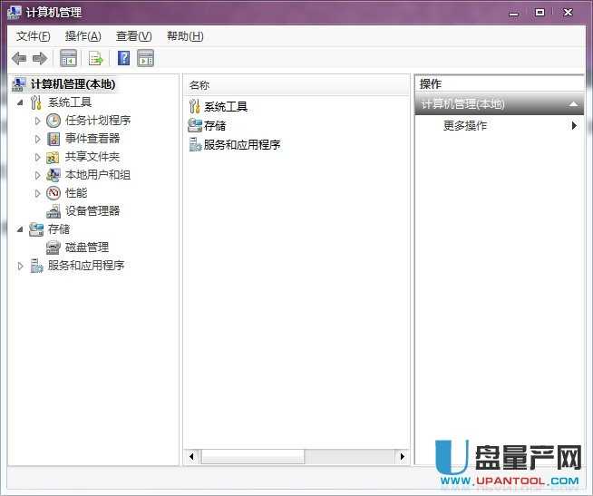Open Help via the blue question icon
This screenshot has width=593, height=496.
pos(123,59)
